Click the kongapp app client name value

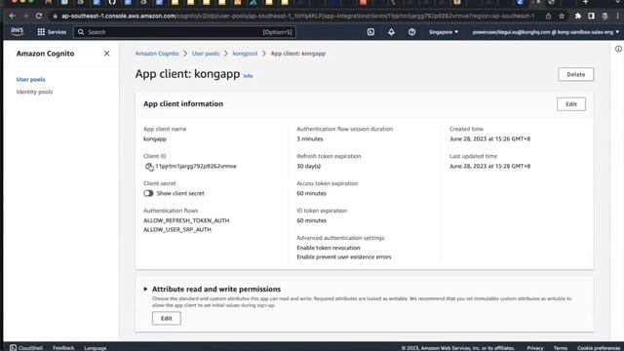point(155,138)
